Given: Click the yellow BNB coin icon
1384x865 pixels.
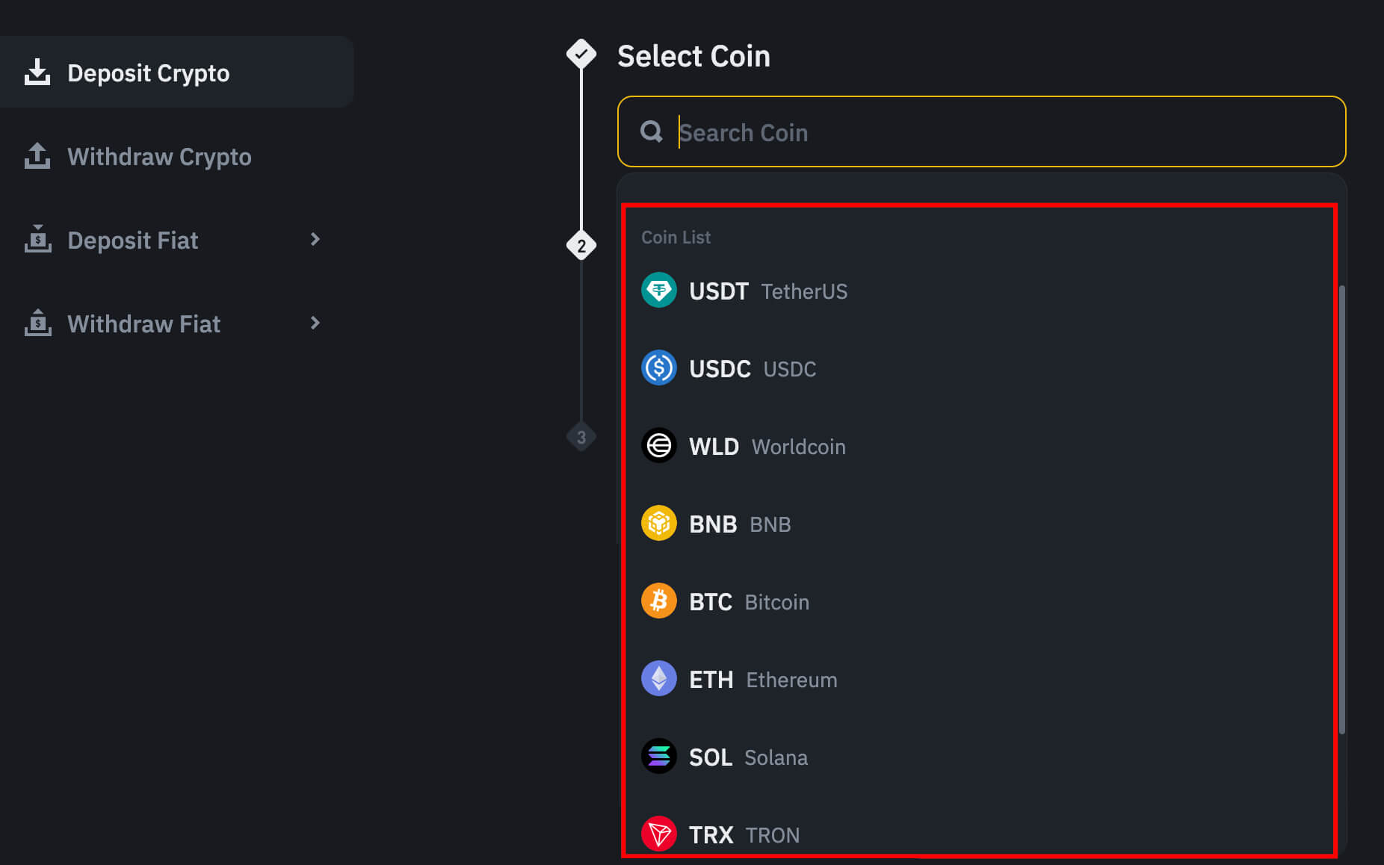Looking at the screenshot, I should (658, 524).
